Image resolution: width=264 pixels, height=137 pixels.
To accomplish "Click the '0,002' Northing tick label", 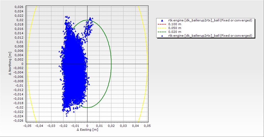I will point(19,59).
